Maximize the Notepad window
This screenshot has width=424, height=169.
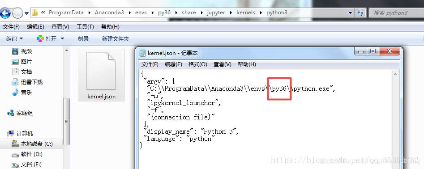373,51
